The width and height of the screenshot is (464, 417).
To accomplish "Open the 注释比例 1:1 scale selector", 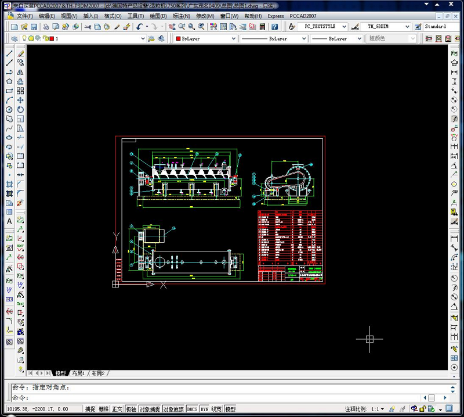I will click(379, 409).
